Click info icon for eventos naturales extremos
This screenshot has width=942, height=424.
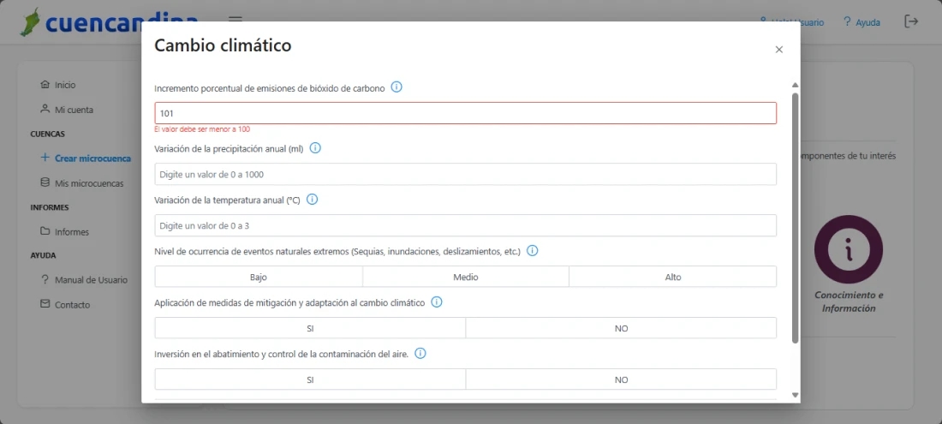click(532, 251)
